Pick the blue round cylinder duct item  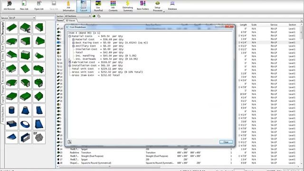point(11,110)
